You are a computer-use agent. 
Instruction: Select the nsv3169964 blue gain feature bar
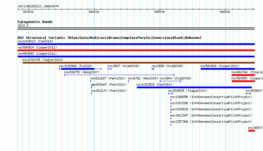point(78,69)
